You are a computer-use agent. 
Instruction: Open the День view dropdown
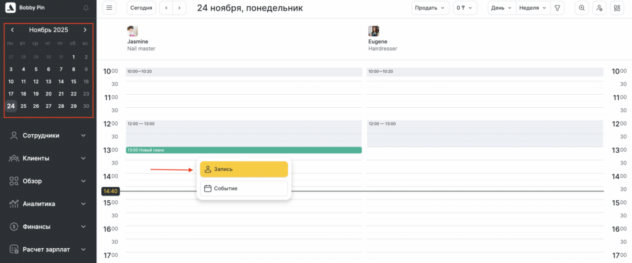pos(501,8)
